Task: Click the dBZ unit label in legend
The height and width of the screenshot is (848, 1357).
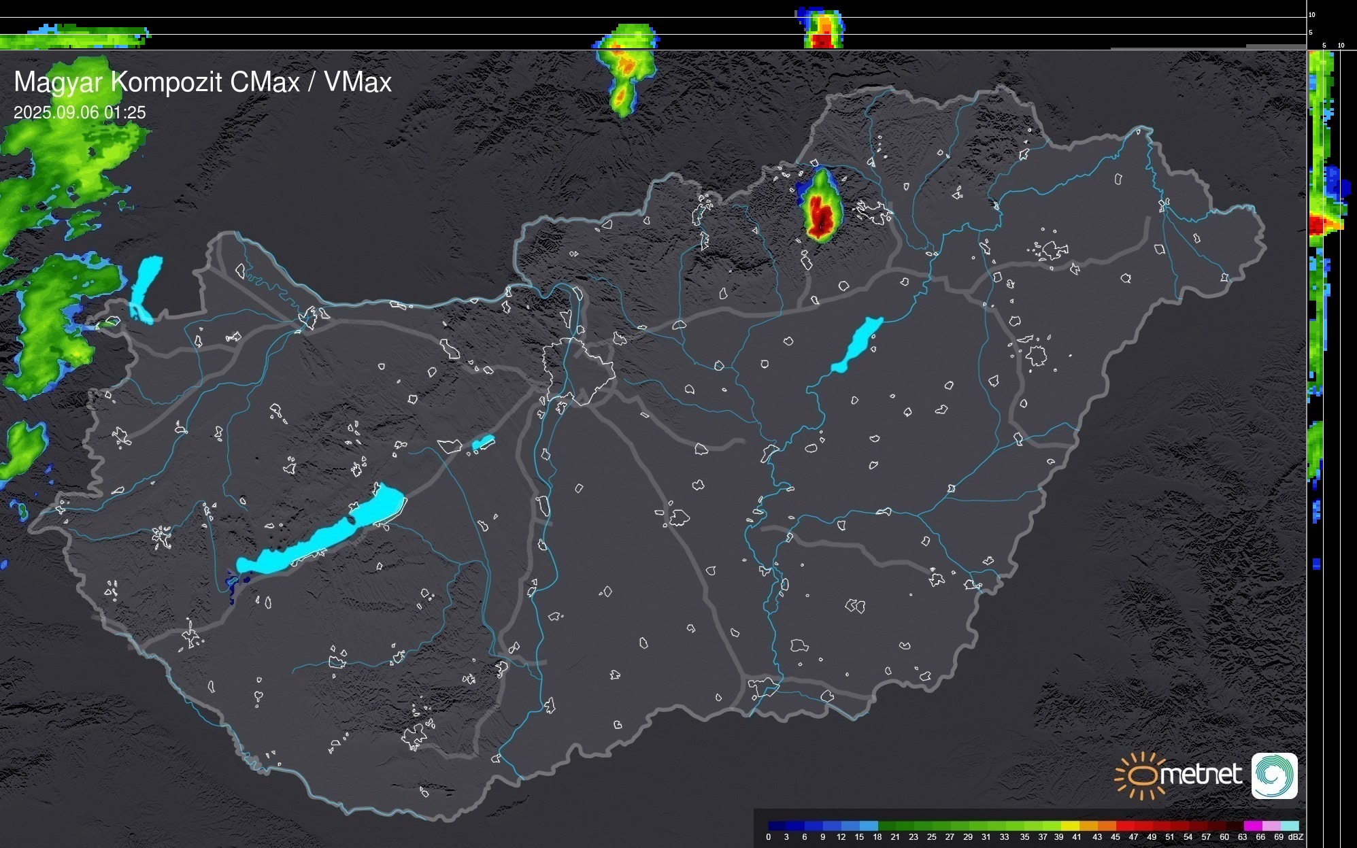Action: pos(1296,837)
